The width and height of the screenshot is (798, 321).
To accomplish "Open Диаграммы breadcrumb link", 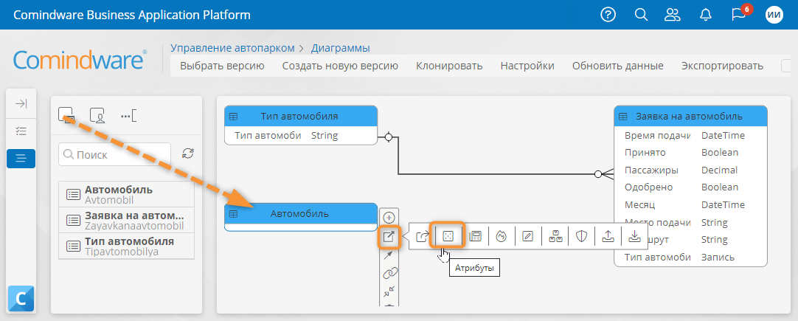I will (x=341, y=48).
